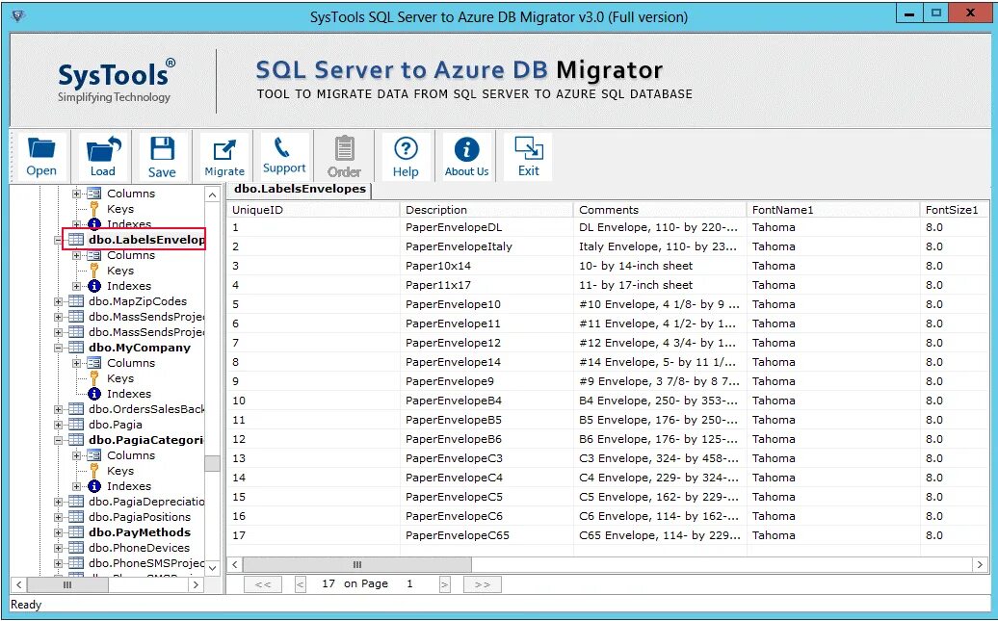998x621 pixels.
Task: Click the Exit toolbar icon
Action: click(528, 148)
